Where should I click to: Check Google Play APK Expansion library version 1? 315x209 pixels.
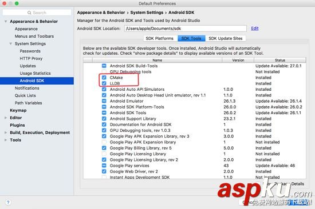104,142
